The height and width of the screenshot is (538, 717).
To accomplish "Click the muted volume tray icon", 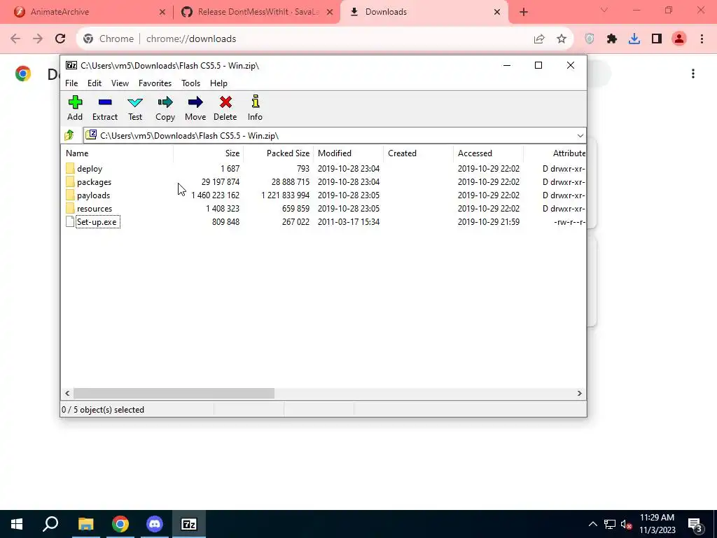I will pos(627,524).
